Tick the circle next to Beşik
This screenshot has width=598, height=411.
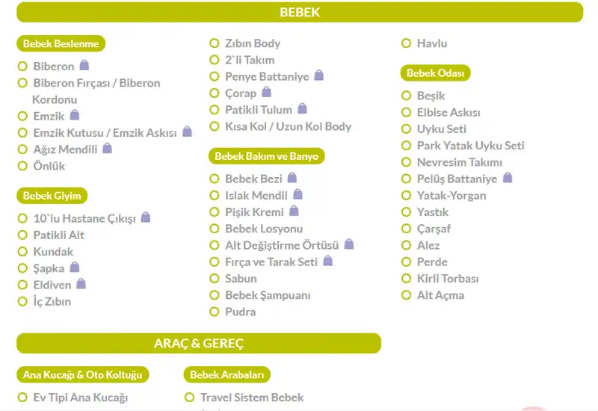click(407, 96)
